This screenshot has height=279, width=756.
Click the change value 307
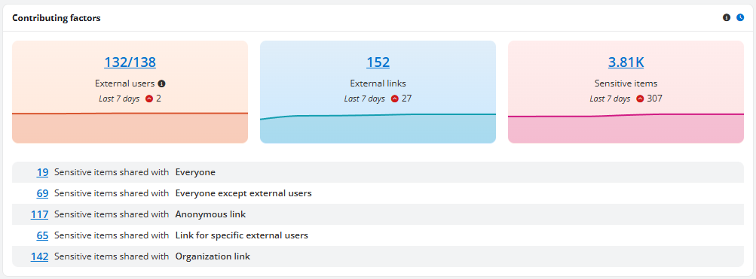pyautogui.click(x=655, y=99)
